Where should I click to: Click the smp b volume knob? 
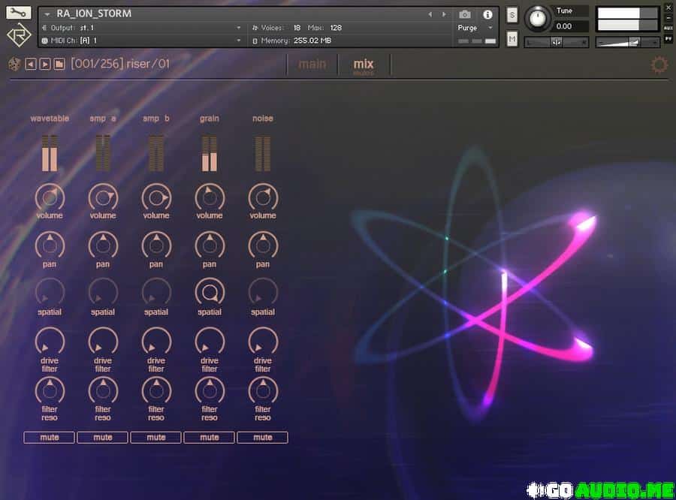click(x=156, y=198)
